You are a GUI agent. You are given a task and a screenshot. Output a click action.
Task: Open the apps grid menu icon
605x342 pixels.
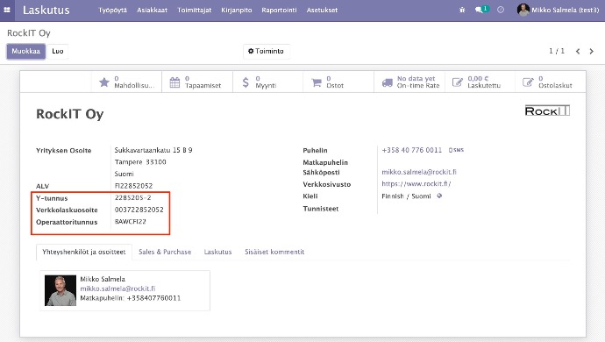[x=7, y=10]
